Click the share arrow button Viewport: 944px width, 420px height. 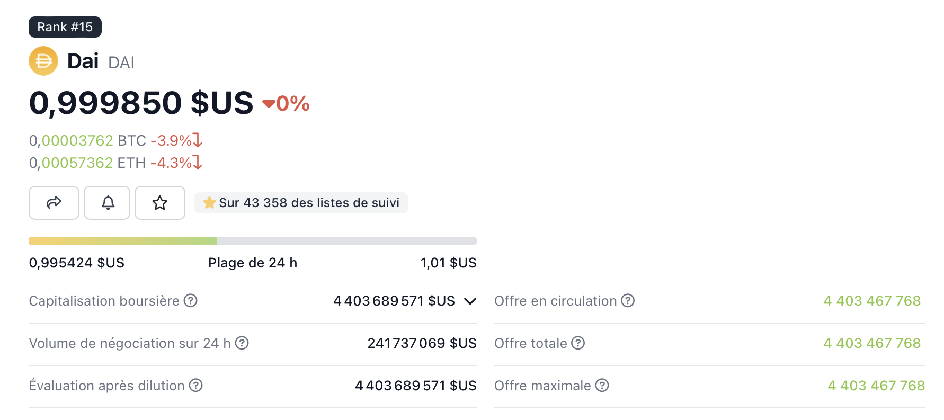tap(54, 203)
